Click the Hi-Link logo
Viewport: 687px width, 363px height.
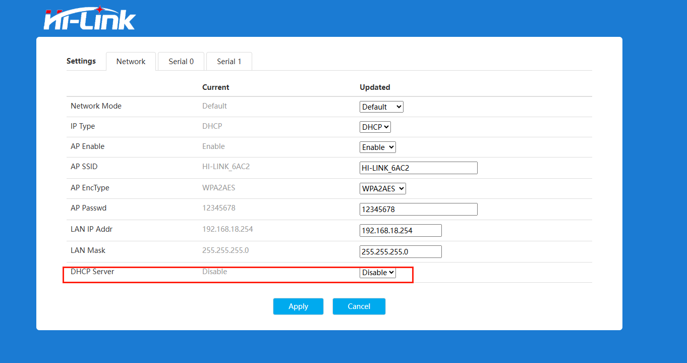tap(90, 18)
